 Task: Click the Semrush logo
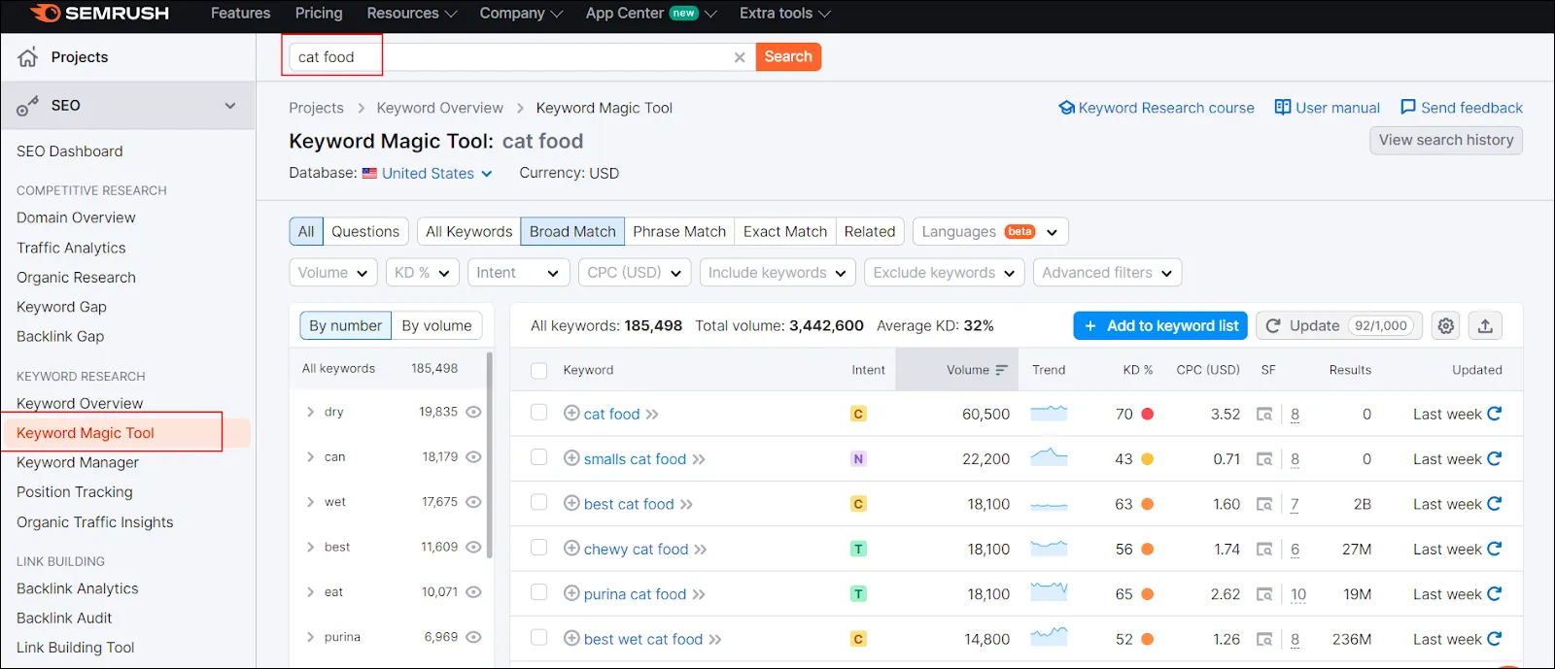click(99, 14)
